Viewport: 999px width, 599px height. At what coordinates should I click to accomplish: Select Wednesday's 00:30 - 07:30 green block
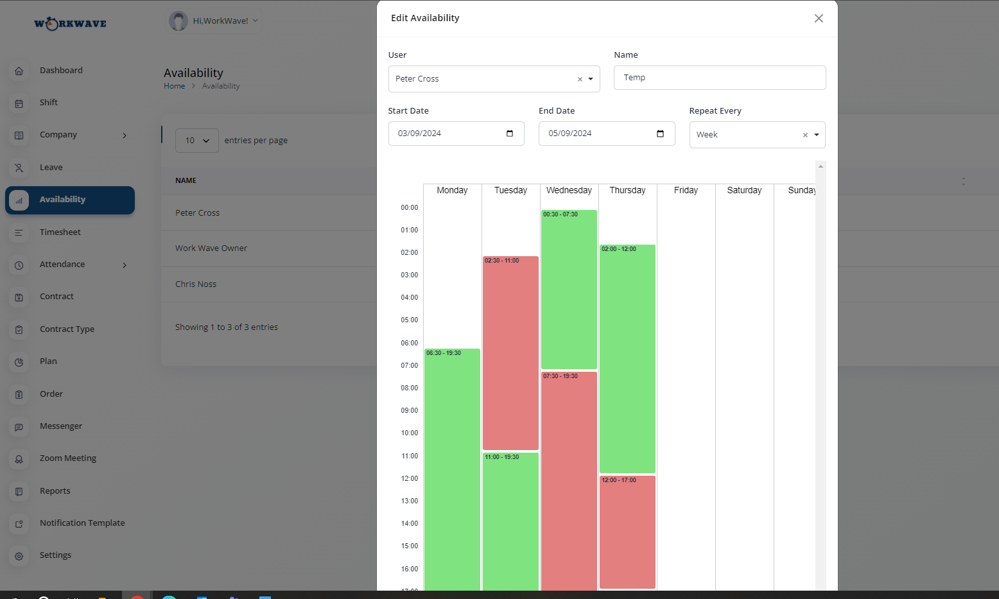click(569, 290)
